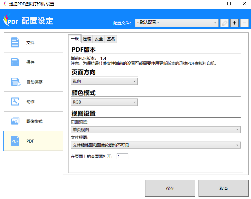
Task: Click the 取消 button
Action: [224, 188]
